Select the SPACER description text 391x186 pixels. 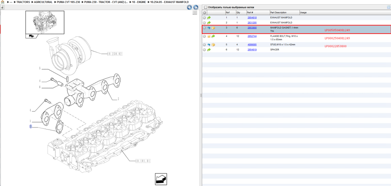click(x=274, y=50)
